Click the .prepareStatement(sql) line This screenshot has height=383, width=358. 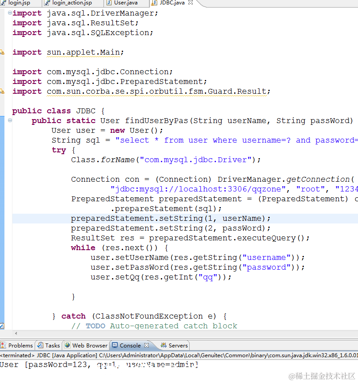(x=166, y=208)
